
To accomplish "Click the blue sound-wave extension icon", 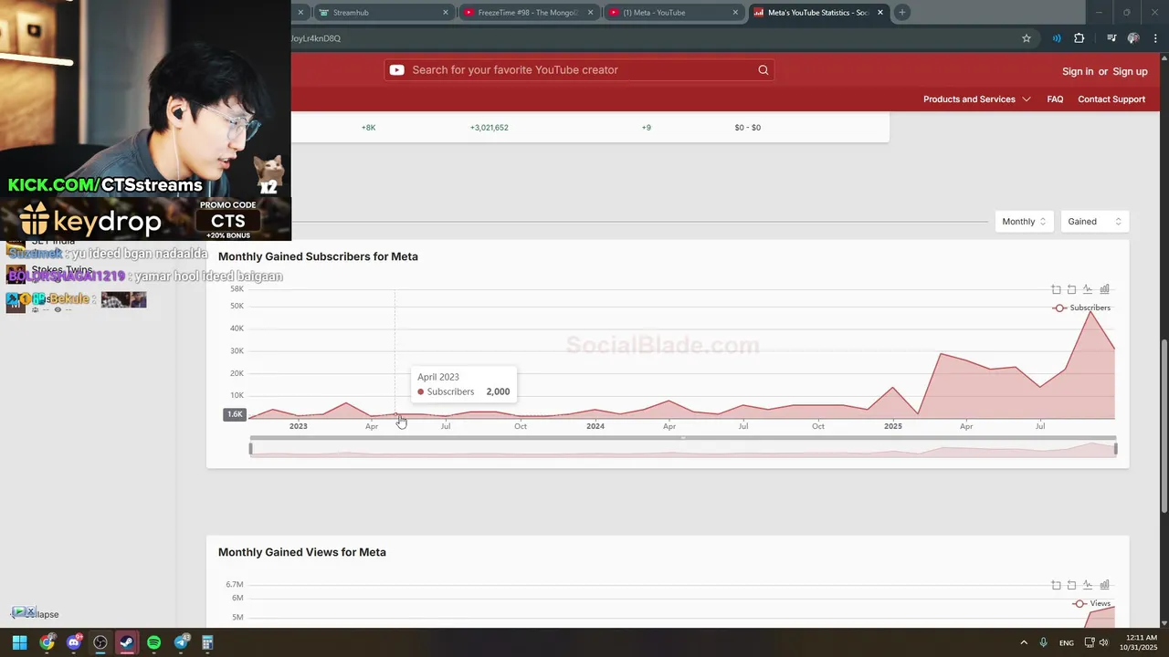I will 1057,38.
